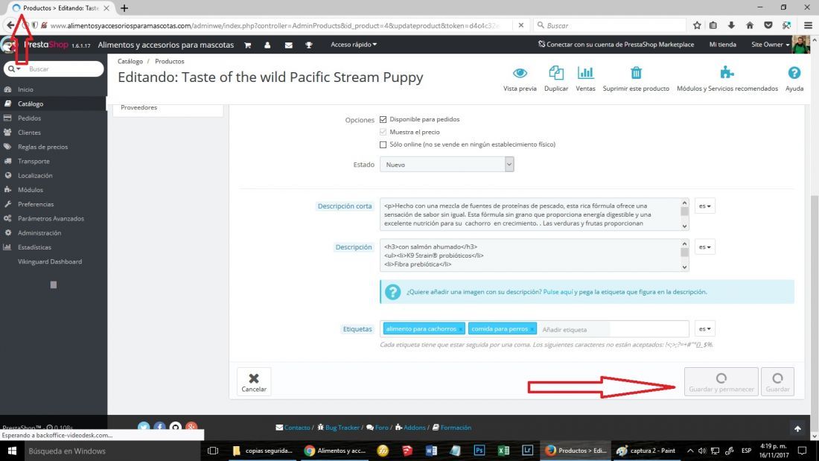
Task: Remove the alimento para cachorros tag
Action: (x=461, y=329)
